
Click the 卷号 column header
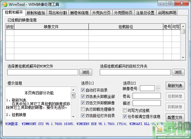click(167, 27)
